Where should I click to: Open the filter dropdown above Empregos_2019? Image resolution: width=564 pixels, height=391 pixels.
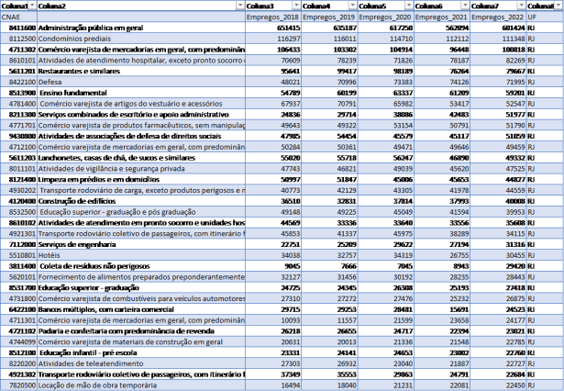351,6
